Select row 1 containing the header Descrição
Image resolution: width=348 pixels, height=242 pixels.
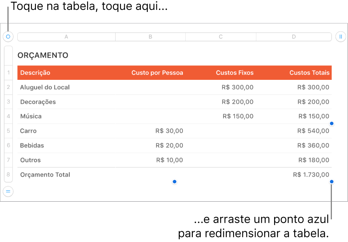pos(8,72)
